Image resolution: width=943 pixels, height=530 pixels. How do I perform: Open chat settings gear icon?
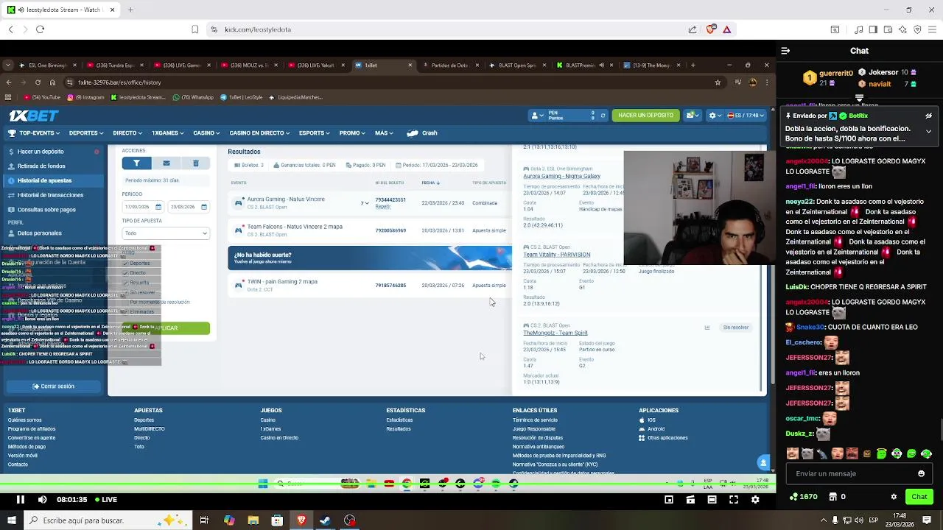pos(894,497)
